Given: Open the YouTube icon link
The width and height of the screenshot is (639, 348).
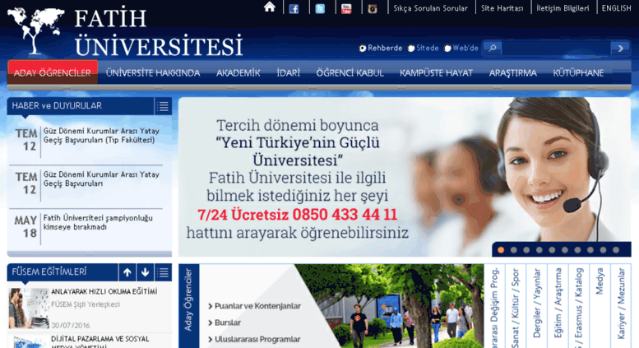Looking at the screenshot, I should coord(346,8).
